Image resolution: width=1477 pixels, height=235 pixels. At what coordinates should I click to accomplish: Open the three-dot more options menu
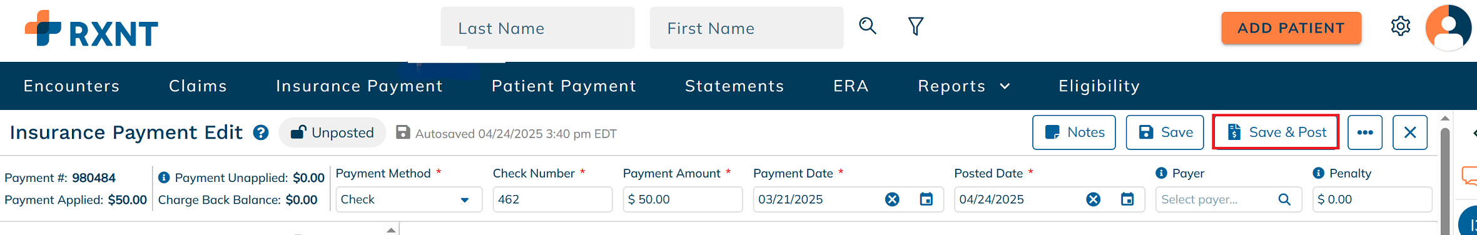pyautogui.click(x=1365, y=132)
